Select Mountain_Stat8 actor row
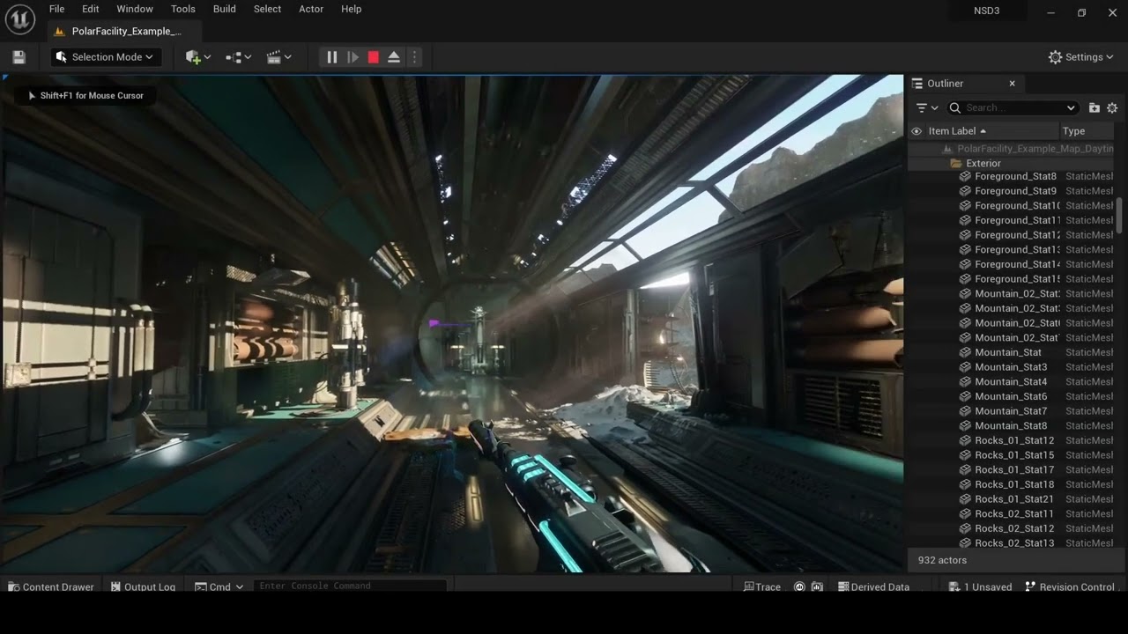 (x=1012, y=426)
